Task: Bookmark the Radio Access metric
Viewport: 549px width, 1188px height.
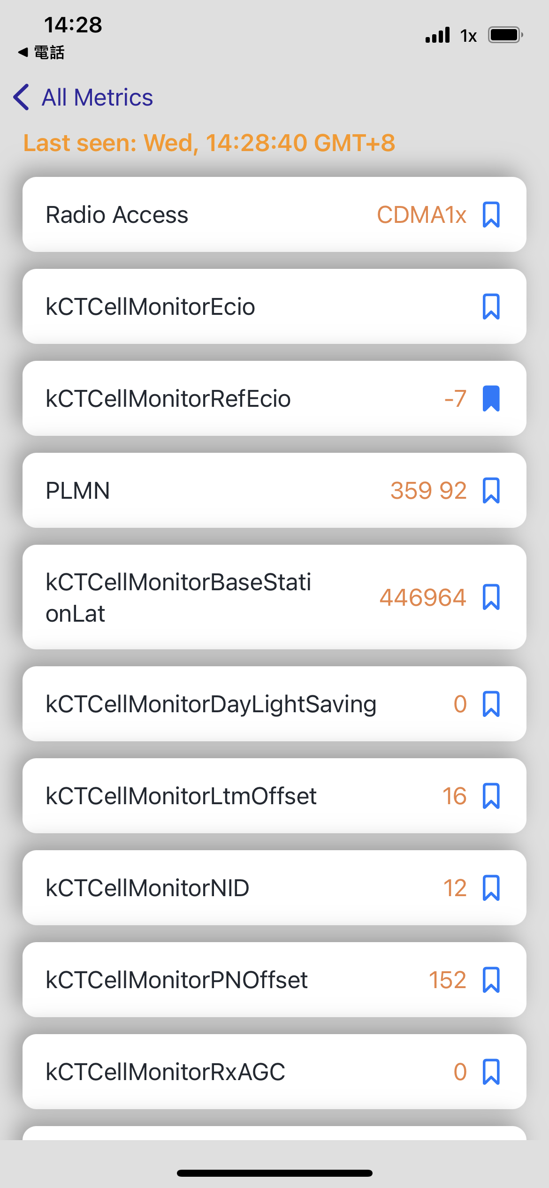Action: (x=491, y=215)
